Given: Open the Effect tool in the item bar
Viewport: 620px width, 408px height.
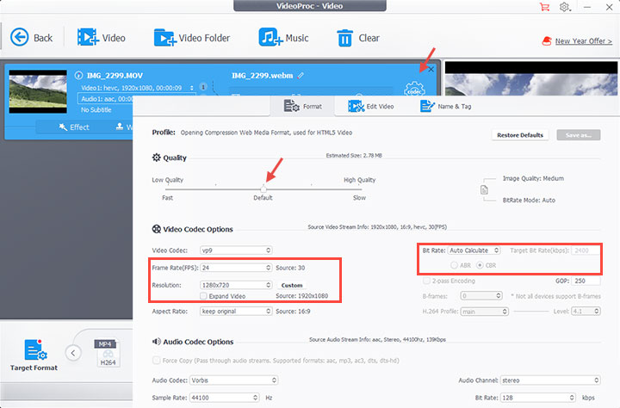Looking at the screenshot, I should click(x=74, y=127).
